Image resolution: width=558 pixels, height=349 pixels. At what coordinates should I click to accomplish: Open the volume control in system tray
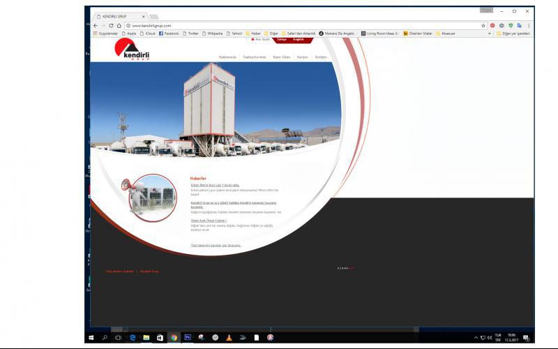click(x=490, y=338)
